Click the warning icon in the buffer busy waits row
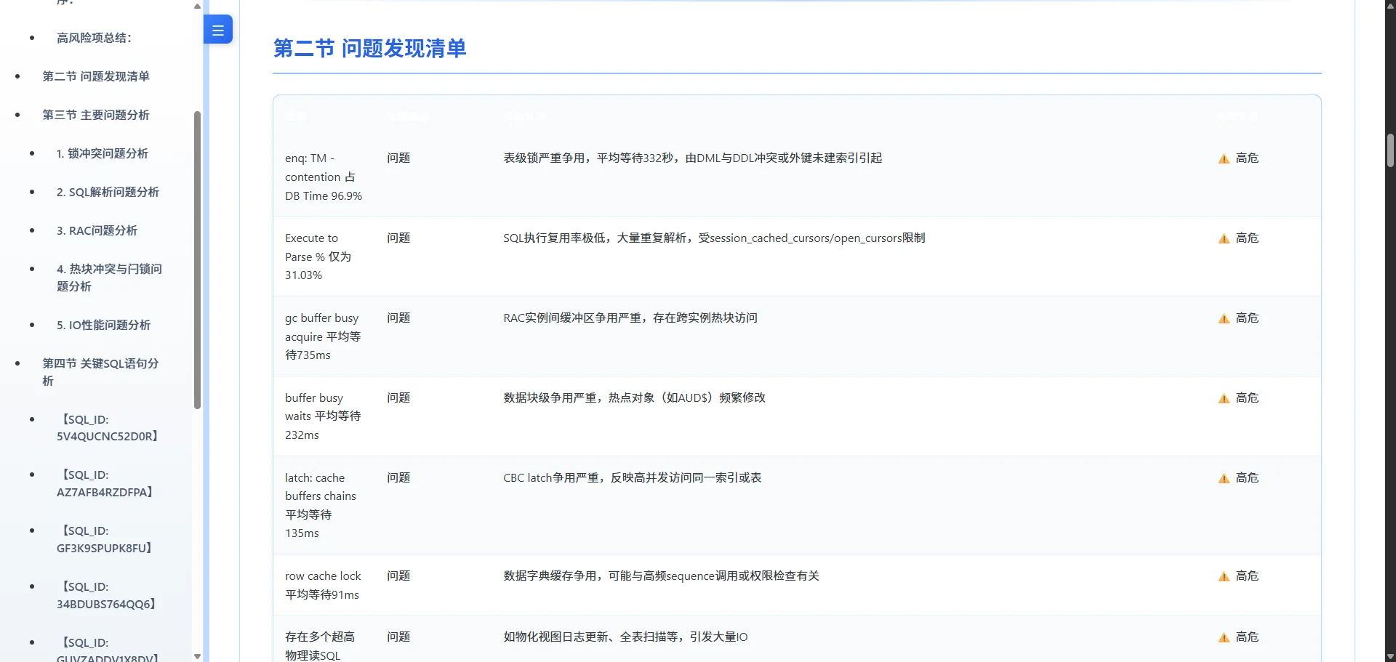Image resolution: width=1396 pixels, height=662 pixels. [x=1224, y=398]
